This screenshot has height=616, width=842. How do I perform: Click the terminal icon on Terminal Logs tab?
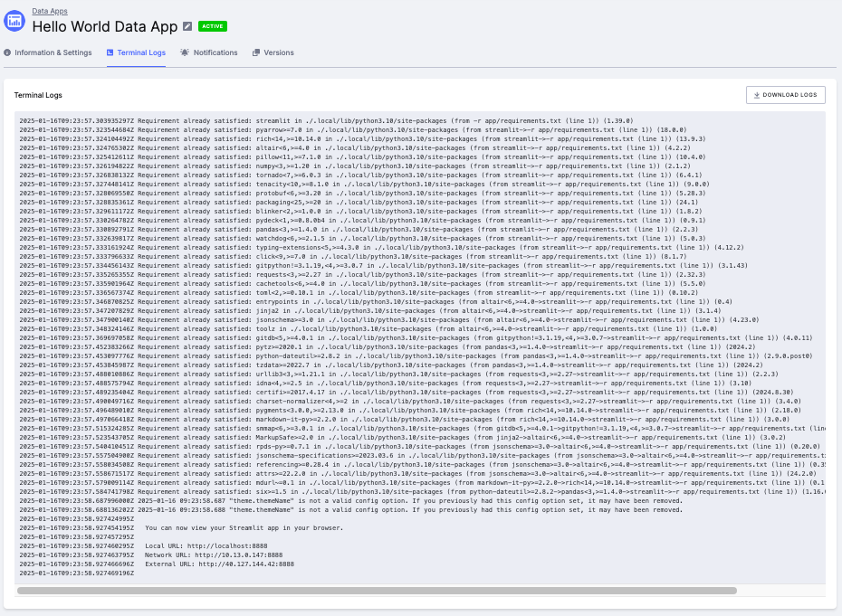point(109,52)
